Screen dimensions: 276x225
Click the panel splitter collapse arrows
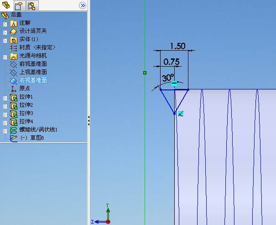pos(89,121)
